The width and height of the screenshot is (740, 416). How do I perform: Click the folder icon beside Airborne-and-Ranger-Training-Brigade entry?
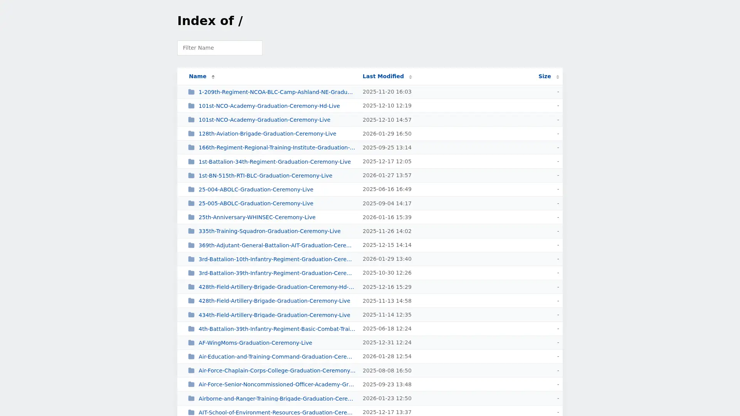point(191,398)
